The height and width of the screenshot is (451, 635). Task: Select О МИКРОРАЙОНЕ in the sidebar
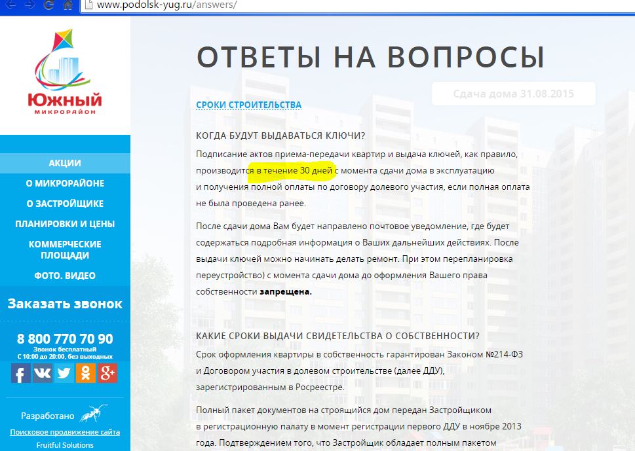click(x=65, y=183)
